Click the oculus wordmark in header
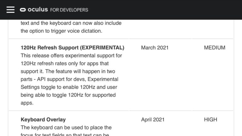This screenshot has width=242, height=136. coord(38,9)
